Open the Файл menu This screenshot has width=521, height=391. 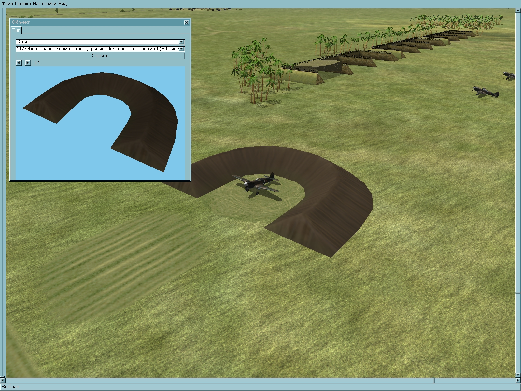point(7,4)
